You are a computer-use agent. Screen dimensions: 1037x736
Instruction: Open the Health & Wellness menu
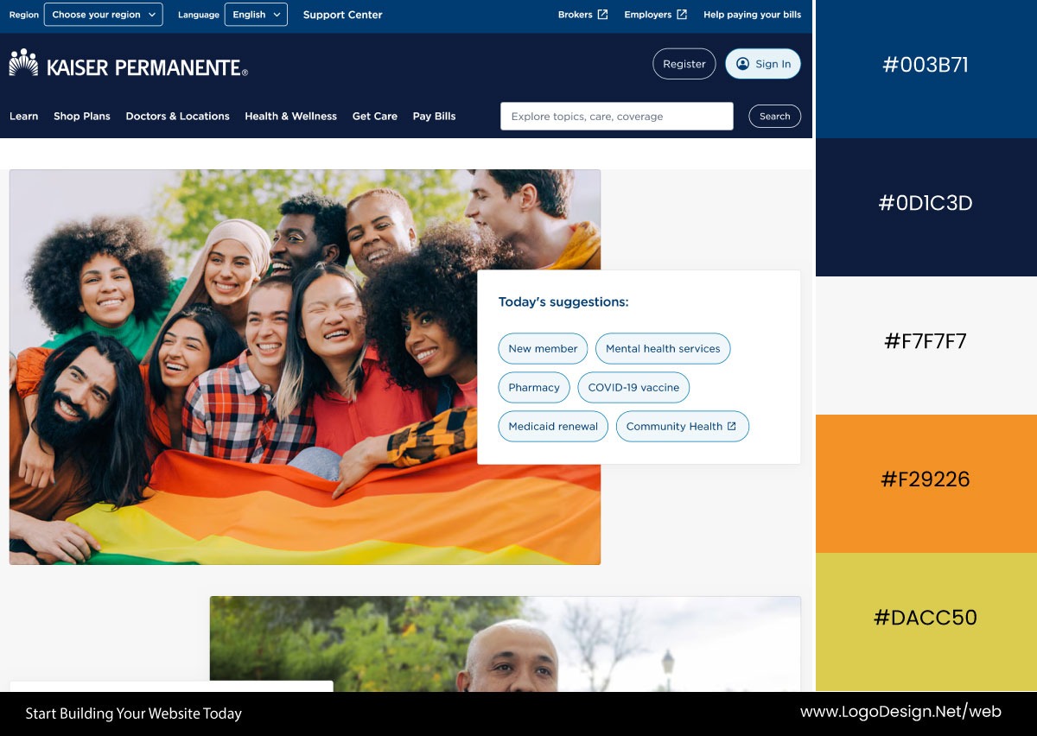(290, 116)
